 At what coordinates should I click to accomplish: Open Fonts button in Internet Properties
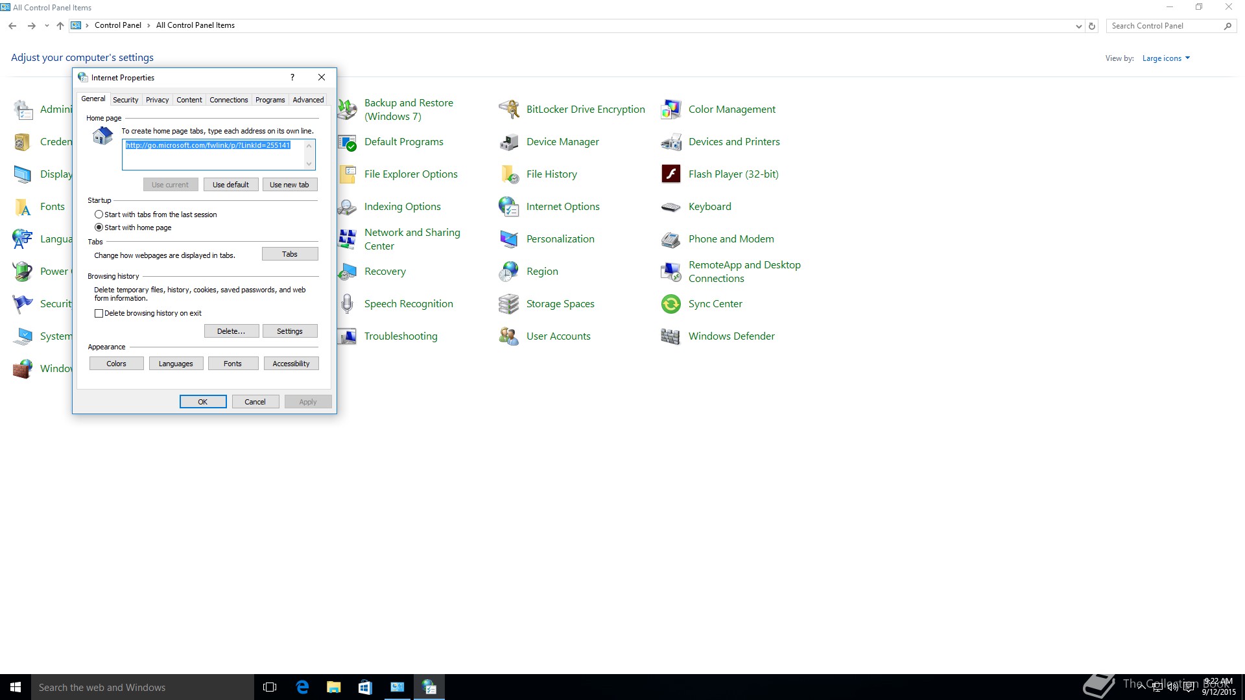point(233,364)
